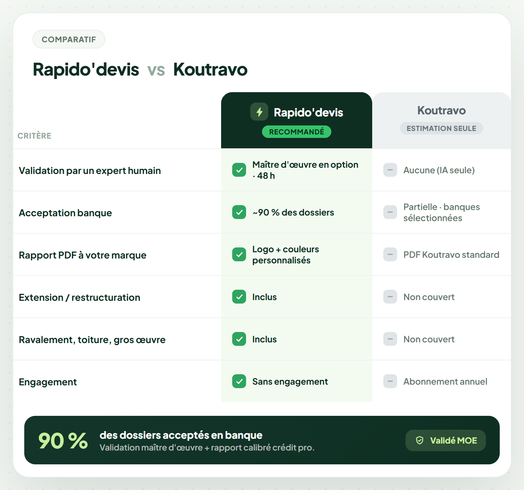Image resolution: width=524 pixels, height=490 pixels.
Task: Click the Koutravo word in the page title
Action: pos(210,69)
